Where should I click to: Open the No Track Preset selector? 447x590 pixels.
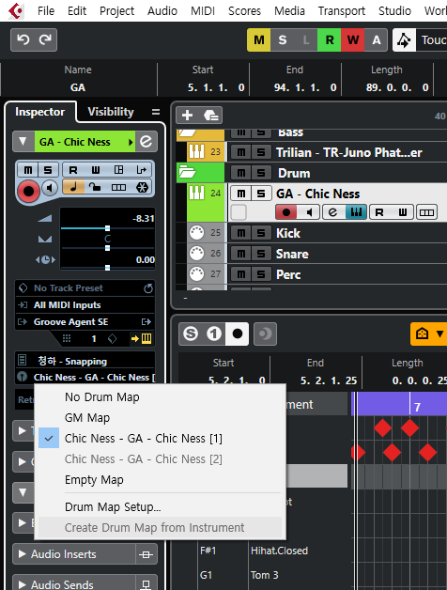click(79, 288)
